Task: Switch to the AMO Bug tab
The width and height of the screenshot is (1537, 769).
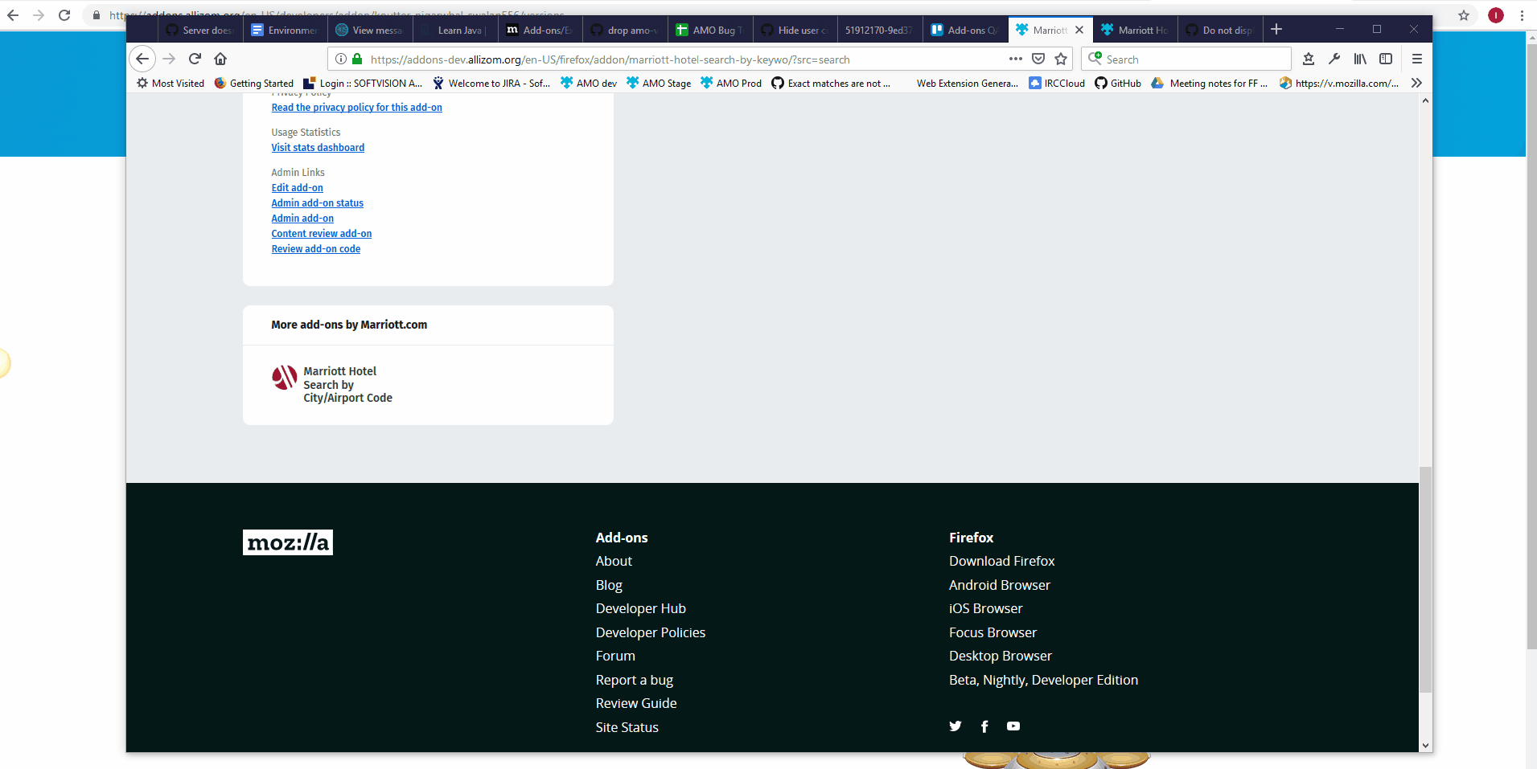Action: 710,30
